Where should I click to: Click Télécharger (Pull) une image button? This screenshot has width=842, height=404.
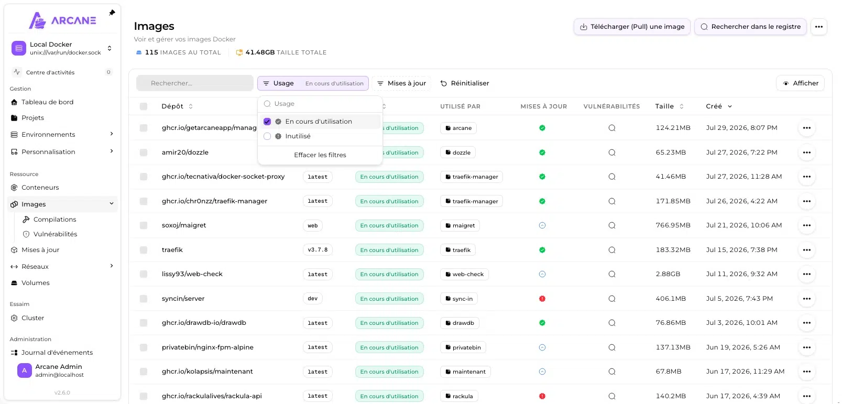click(632, 27)
